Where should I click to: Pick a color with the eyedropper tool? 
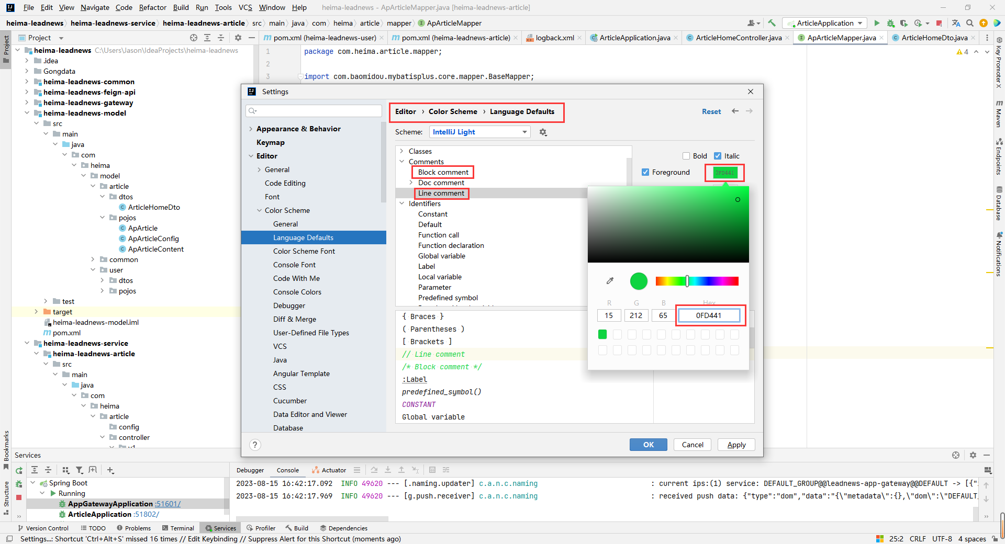pyautogui.click(x=610, y=281)
